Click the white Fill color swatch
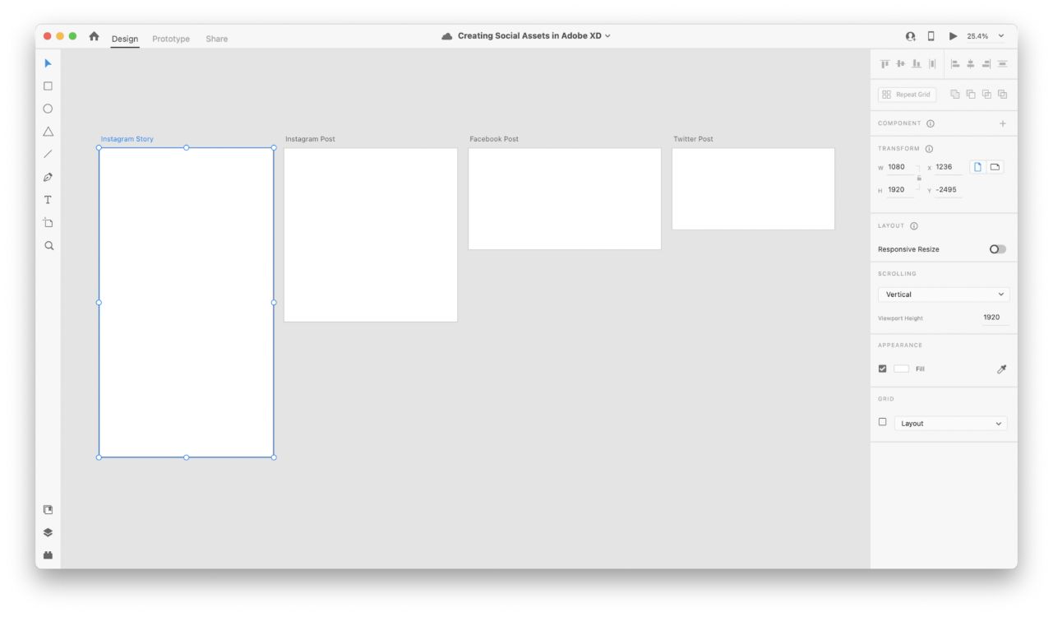Viewport: 1053px width, 617px height. pos(902,369)
